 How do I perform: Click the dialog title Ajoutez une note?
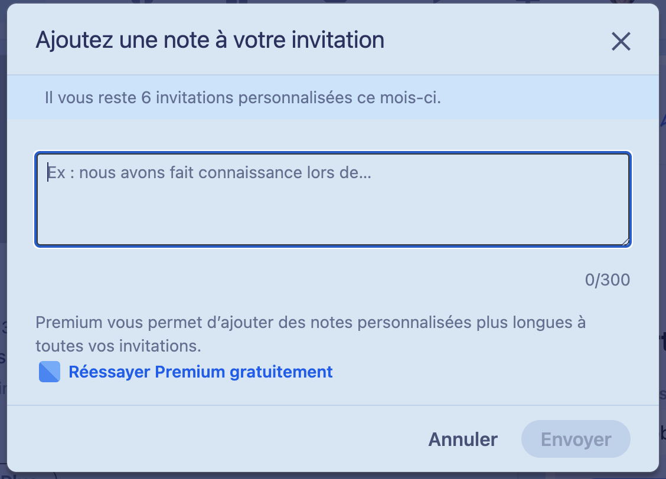click(x=210, y=40)
